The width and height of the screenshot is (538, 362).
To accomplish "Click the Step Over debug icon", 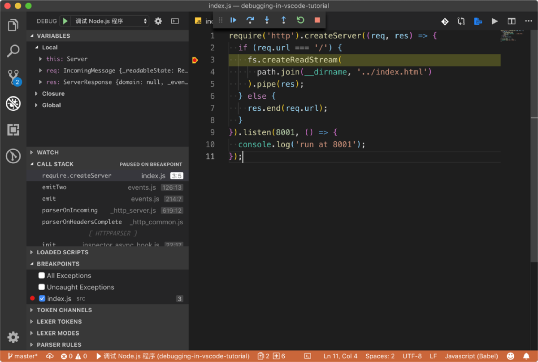I will pos(250,20).
